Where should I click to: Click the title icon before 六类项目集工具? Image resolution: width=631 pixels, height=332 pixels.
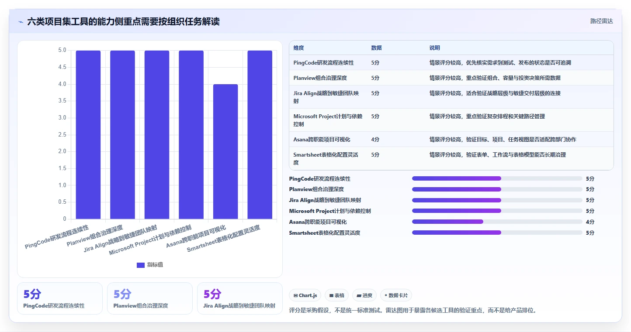point(21,22)
